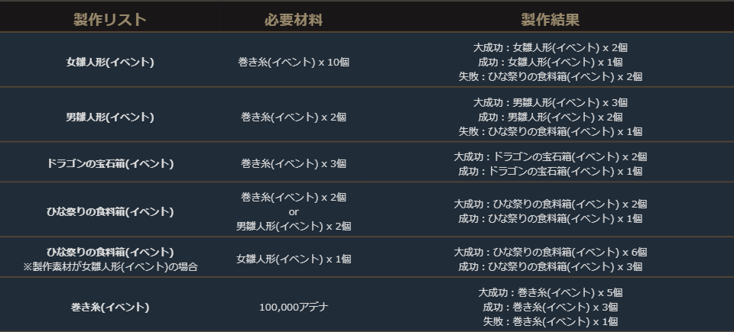Select 女雛人形(イベント) in the craft list column

[x=109, y=62]
